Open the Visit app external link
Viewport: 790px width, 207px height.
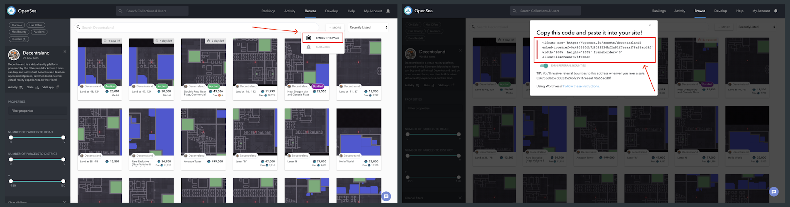click(x=50, y=87)
